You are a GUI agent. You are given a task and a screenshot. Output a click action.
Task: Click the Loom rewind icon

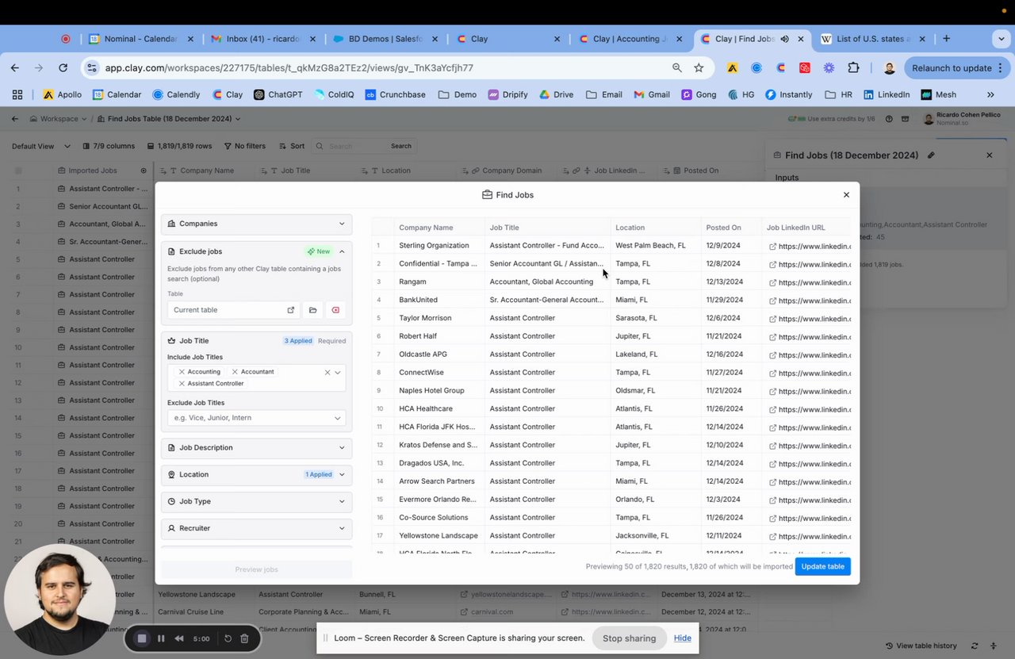tap(179, 638)
